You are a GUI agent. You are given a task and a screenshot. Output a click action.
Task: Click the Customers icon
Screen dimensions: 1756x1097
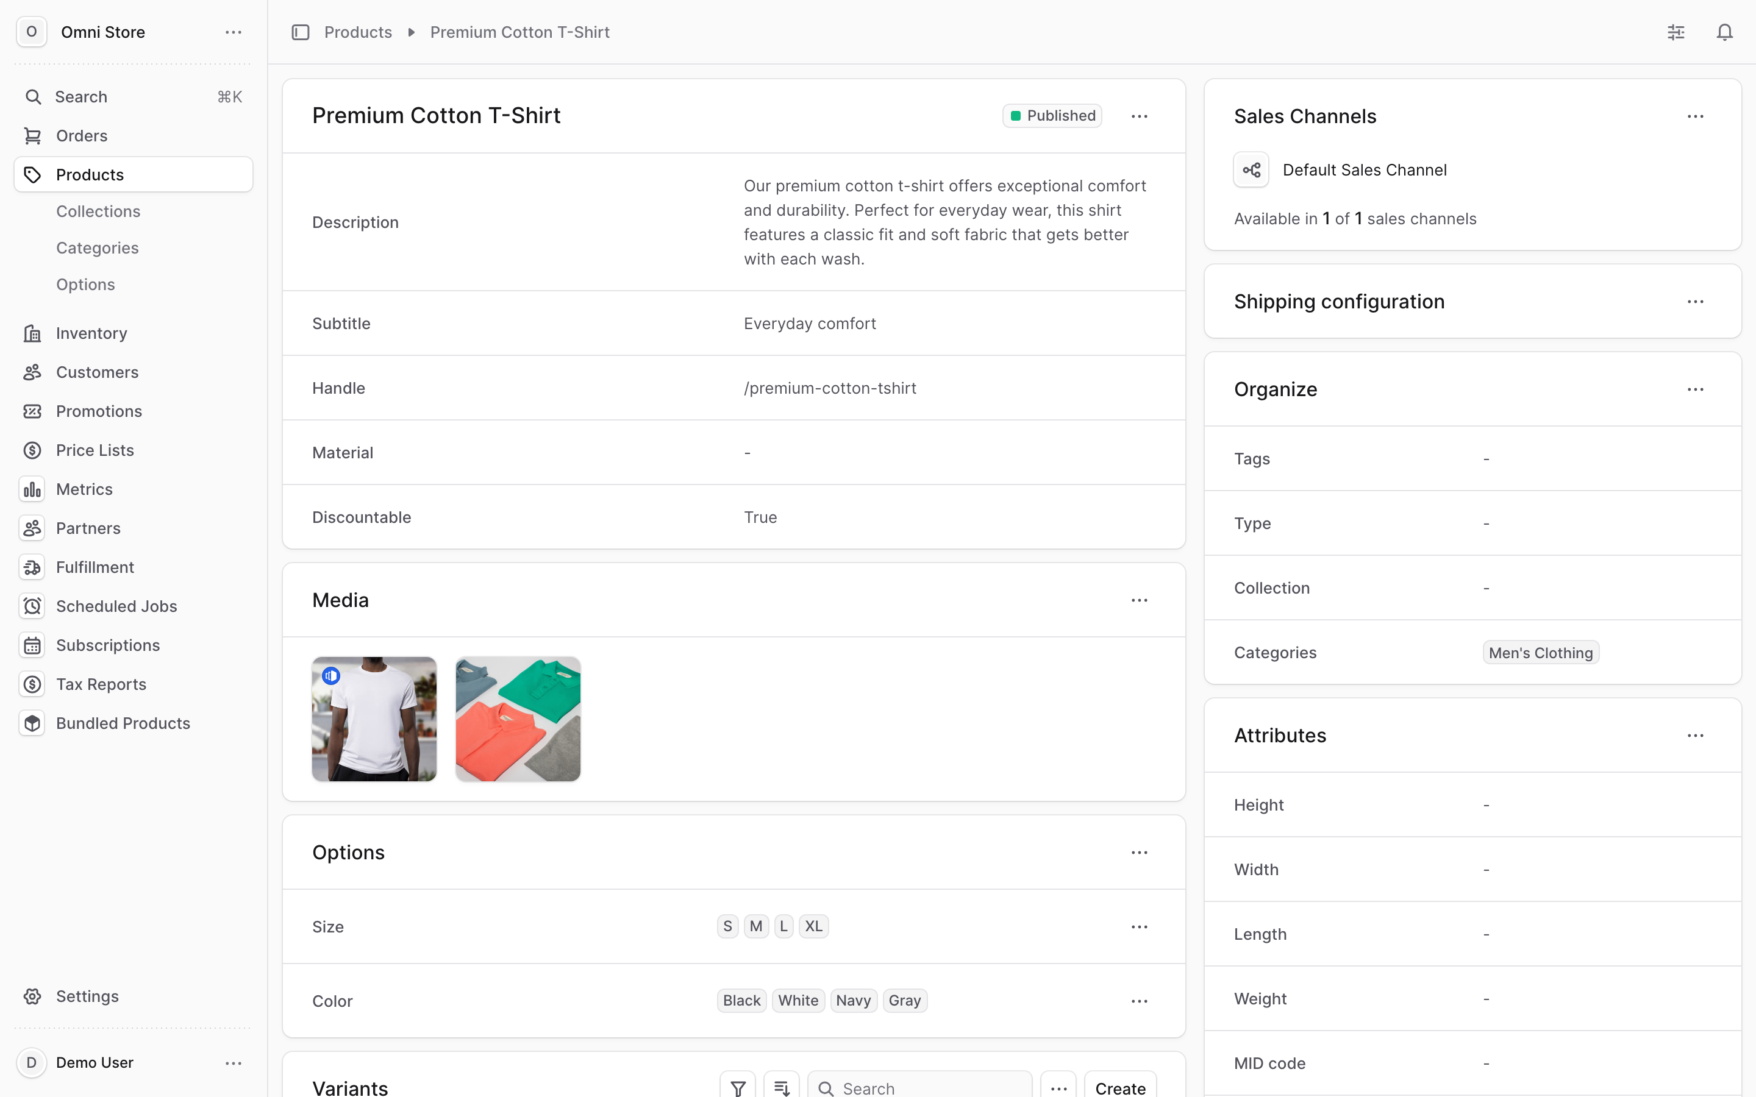32,372
